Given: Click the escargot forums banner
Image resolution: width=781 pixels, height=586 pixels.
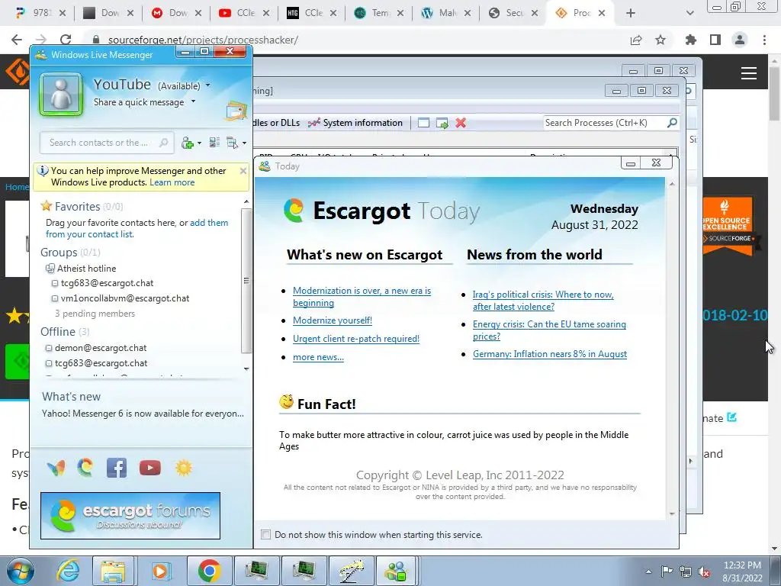Looking at the screenshot, I should pyautogui.click(x=130, y=516).
